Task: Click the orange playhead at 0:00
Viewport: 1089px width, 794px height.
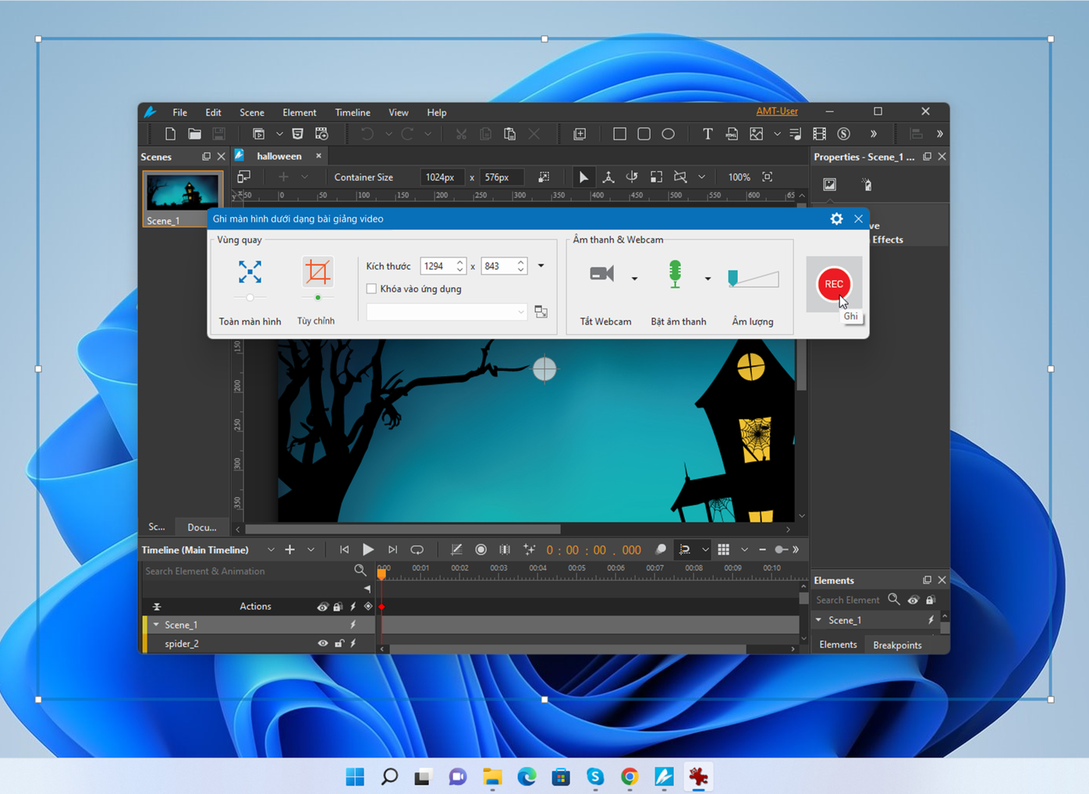Action: [x=381, y=573]
